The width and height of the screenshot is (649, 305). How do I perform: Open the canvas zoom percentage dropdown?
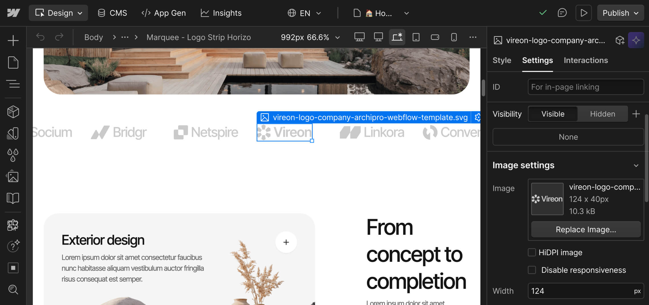tap(310, 37)
